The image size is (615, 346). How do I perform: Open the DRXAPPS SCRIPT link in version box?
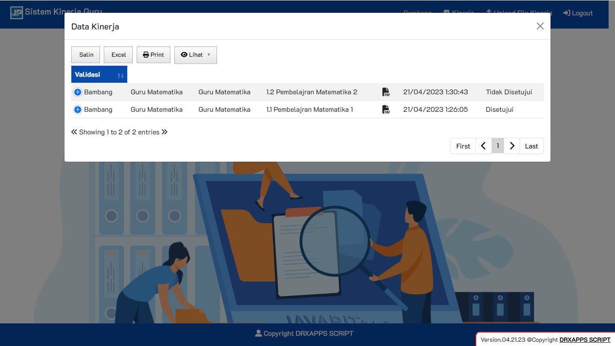coord(585,340)
